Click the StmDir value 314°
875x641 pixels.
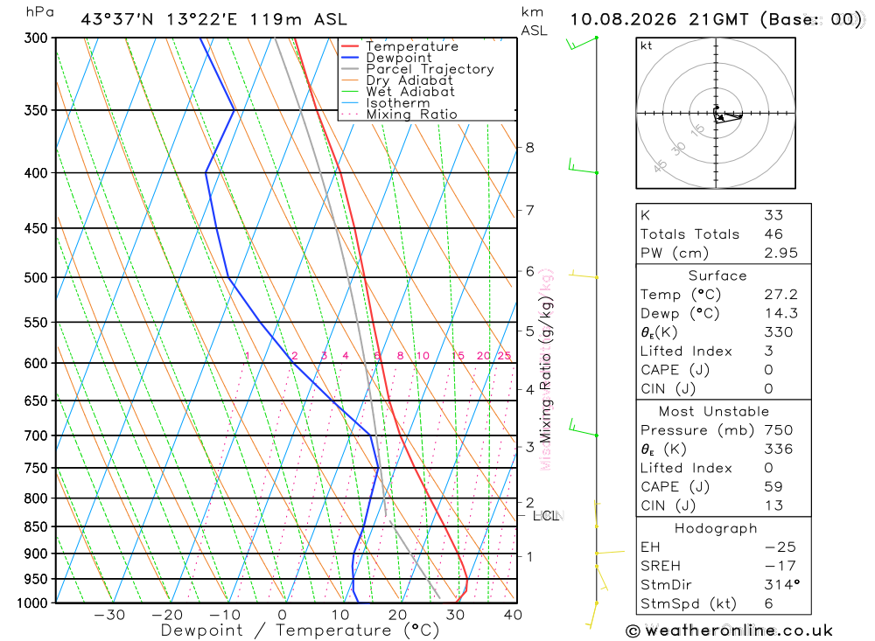782,585
